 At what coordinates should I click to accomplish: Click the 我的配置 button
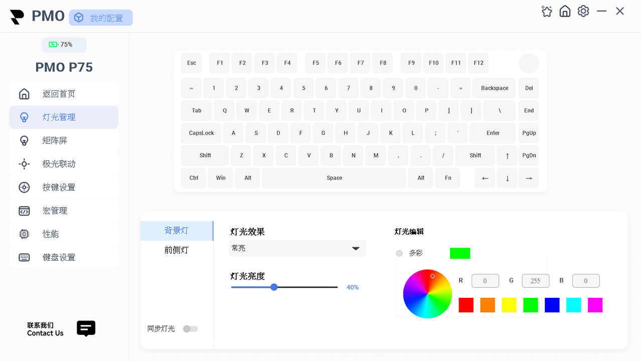point(101,18)
